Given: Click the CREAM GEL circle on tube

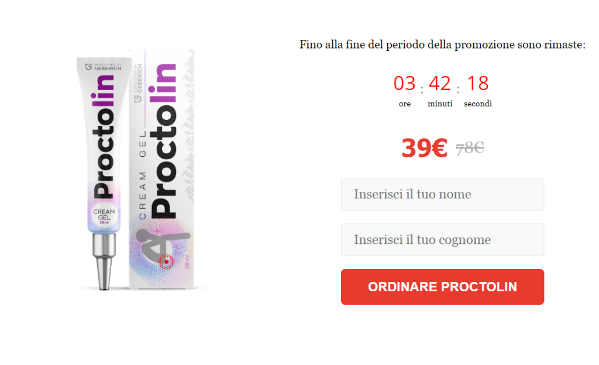Looking at the screenshot, I should (104, 216).
